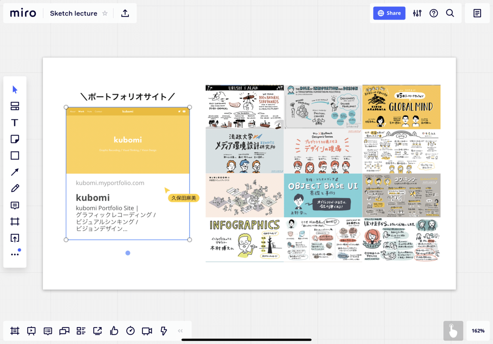Screen dimensions: 493x344
Task: Switch to hand navigation mode
Action: [x=453, y=330]
